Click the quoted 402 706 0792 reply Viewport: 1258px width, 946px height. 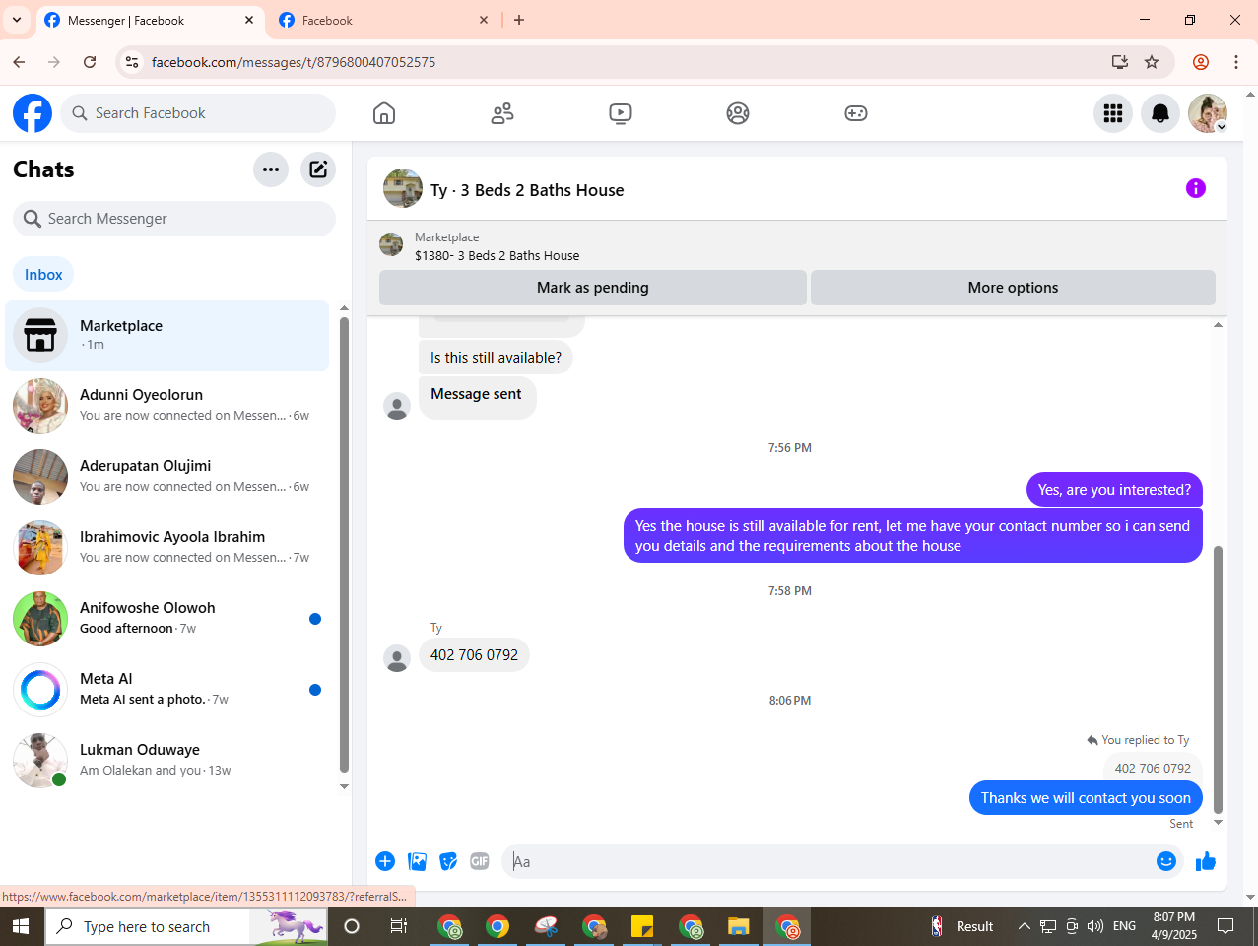point(1153,768)
